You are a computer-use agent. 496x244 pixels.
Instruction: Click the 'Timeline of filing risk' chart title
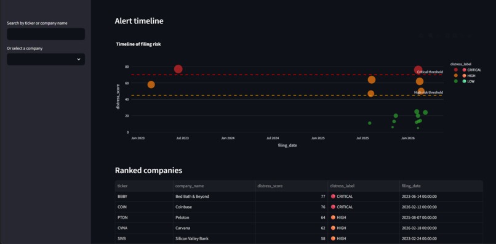138,44
